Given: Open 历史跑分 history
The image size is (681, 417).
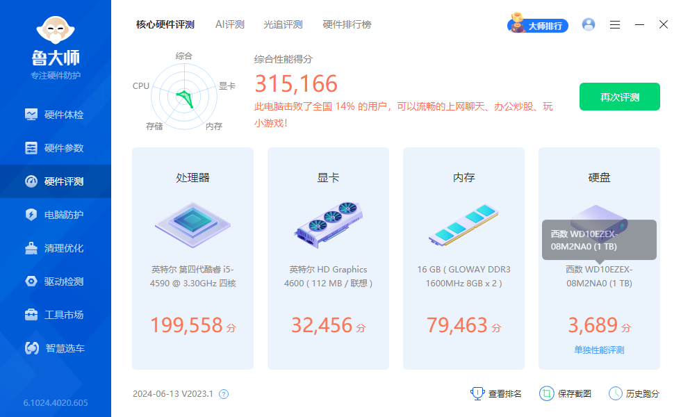Looking at the screenshot, I should [x=634, y=393].
